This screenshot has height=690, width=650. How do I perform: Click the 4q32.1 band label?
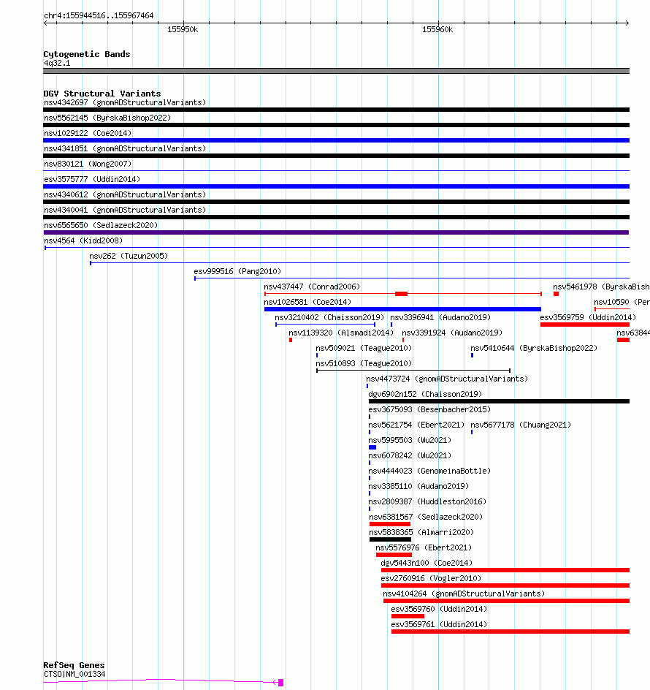tap(57, 64)
